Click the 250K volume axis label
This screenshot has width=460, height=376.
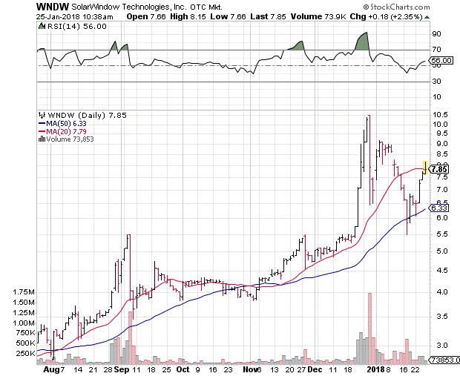(25, 354)
